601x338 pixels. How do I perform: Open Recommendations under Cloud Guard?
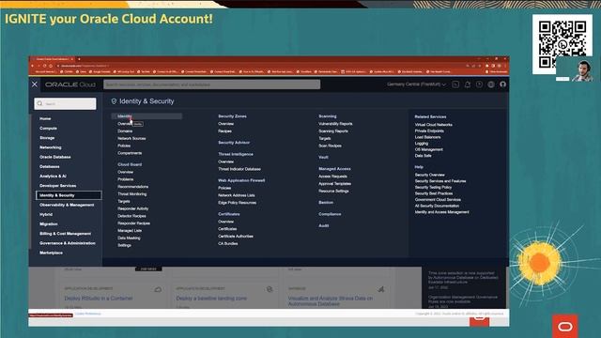coord(133,187)
